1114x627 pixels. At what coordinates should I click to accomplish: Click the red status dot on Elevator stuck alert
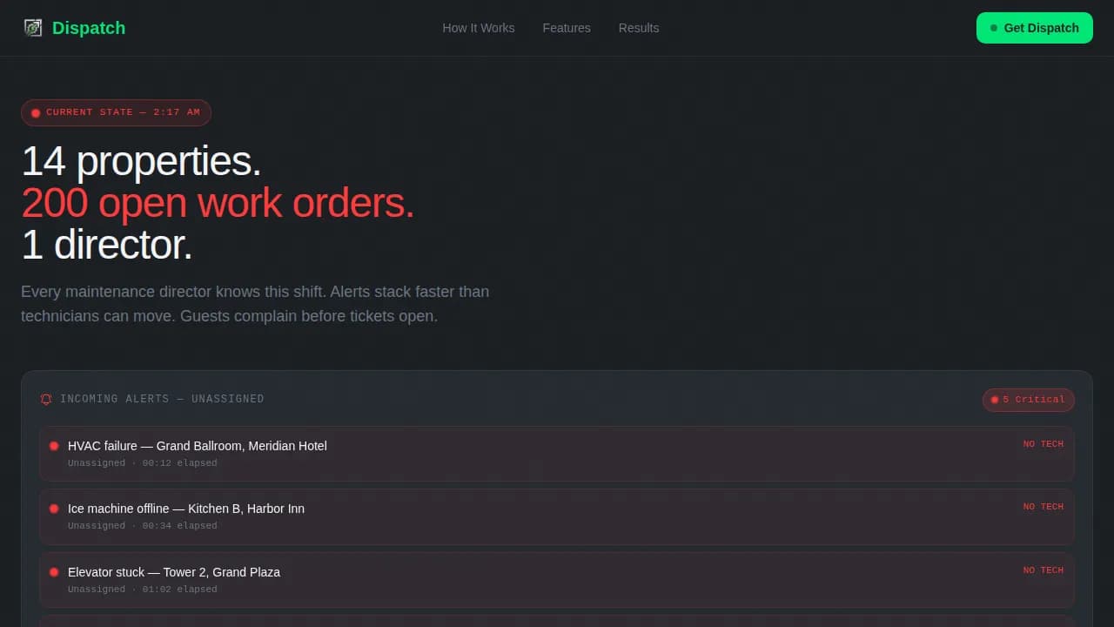[53, 572]
